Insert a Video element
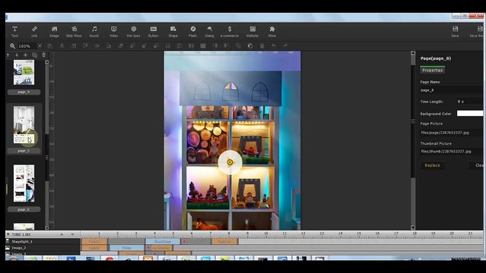 tap(114, 32)
